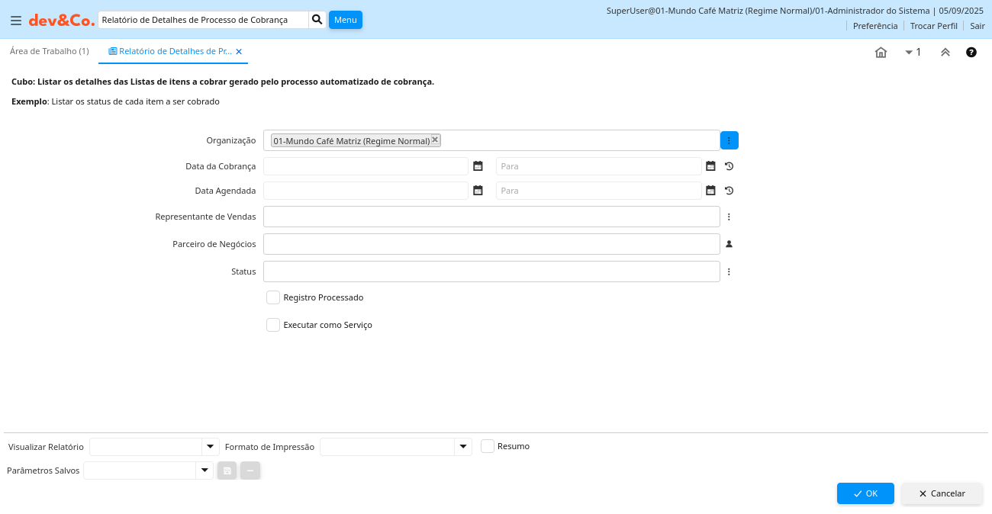Screen dimensions: 992x514
Task: Open Parceiro de Negócios person lookup icon
Action: pos(729,244)
